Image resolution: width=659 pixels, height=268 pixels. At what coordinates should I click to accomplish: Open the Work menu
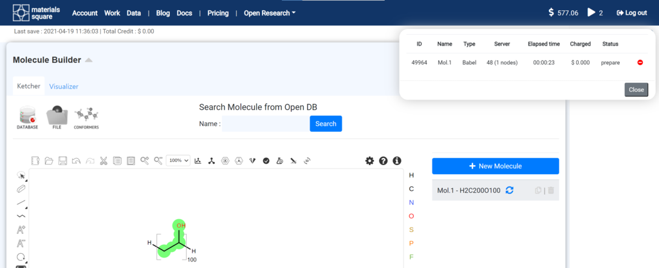(112, 13)
